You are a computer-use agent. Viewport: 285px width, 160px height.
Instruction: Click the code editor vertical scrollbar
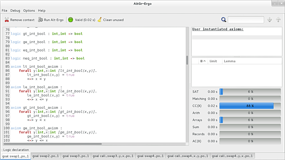tap(187, 61)
